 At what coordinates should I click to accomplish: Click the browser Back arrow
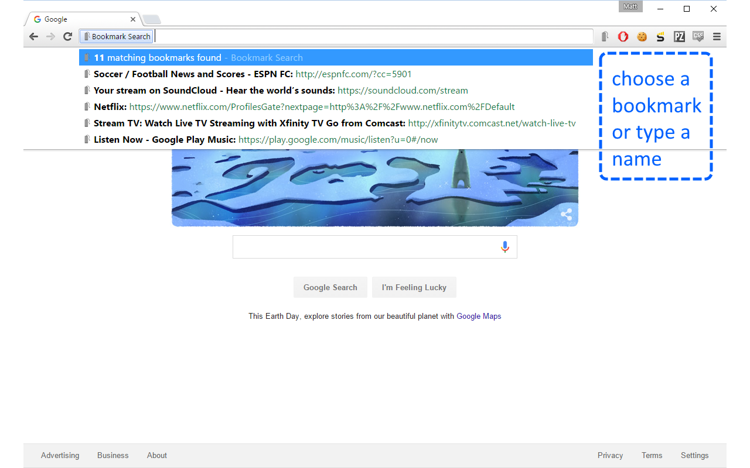coord(33,36)
